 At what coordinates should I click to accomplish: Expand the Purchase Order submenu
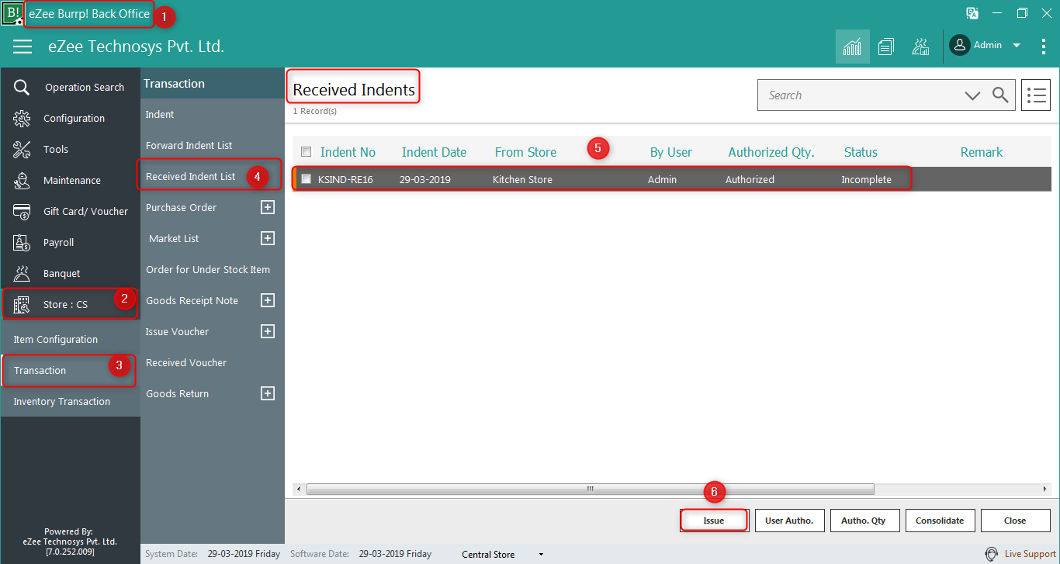pyautogui.click(x=268, y=207)
